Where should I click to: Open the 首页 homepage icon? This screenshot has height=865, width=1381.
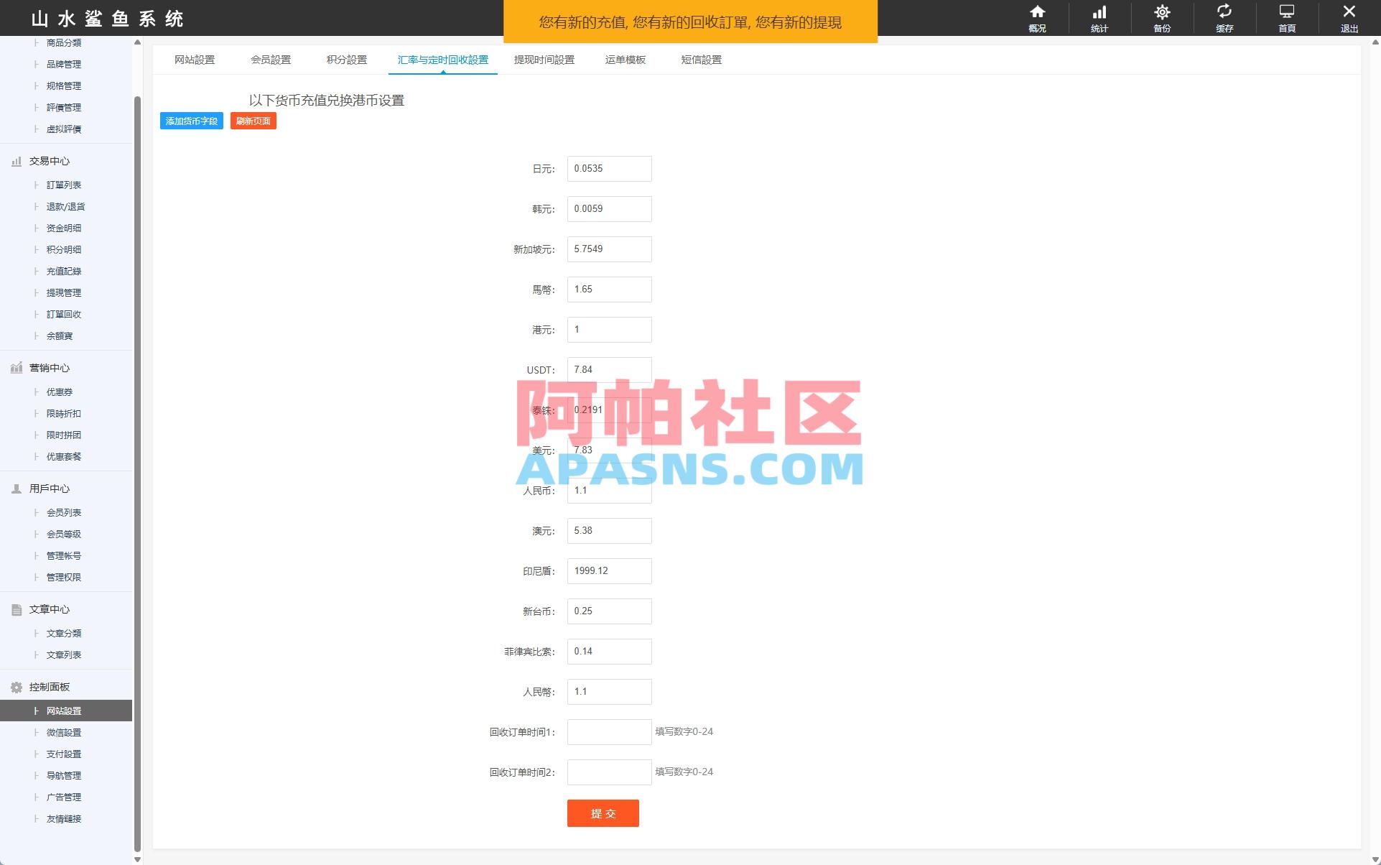tap(1286, 18)
